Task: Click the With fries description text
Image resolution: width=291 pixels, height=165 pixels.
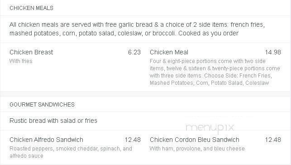Action: [x=21, y=61]
